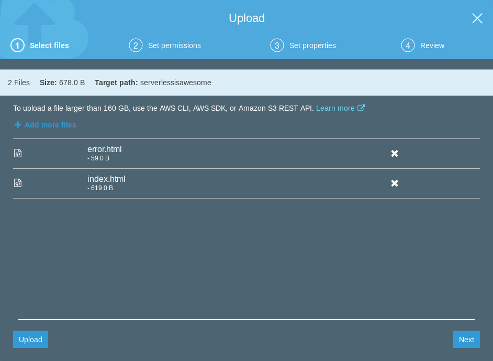The image size is (493, 361).
Task: Select the Set properties step
Action: (x=312, y=45)
